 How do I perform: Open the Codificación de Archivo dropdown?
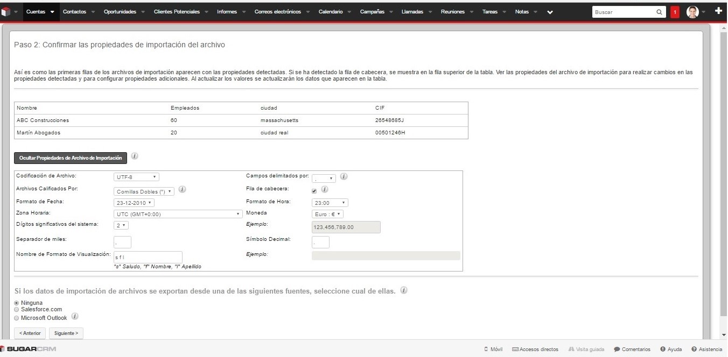136,177
